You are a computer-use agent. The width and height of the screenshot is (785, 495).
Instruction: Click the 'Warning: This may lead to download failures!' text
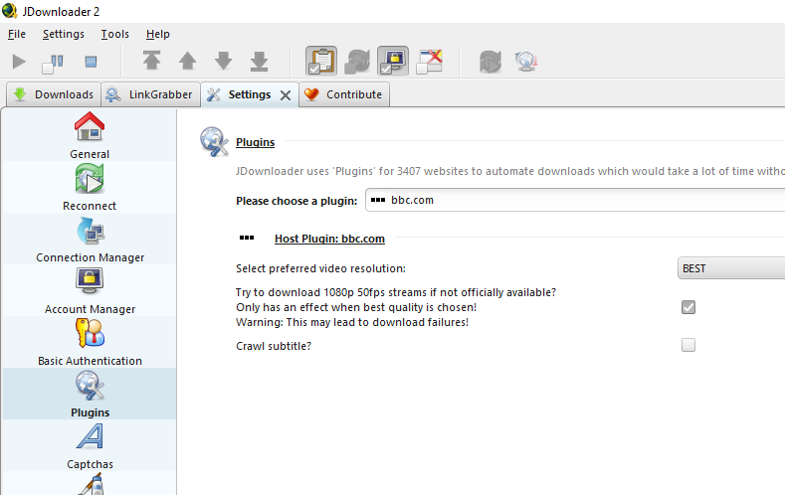coord(352,322)
